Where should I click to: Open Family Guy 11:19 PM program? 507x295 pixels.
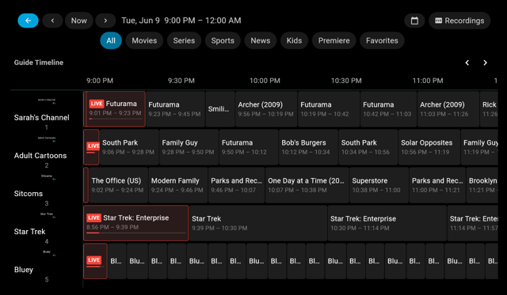(x=479, y=147)
